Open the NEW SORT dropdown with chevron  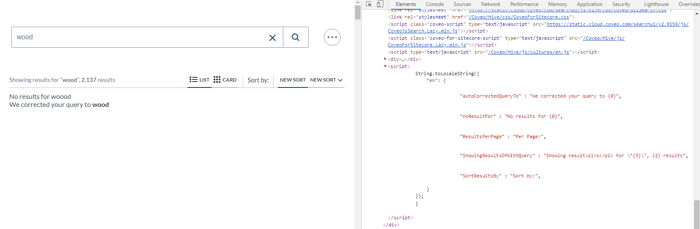326,80
